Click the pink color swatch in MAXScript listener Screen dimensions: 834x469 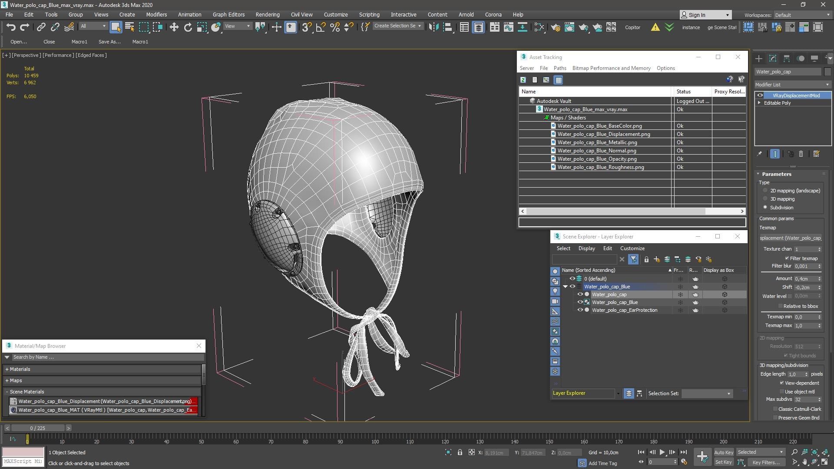coord(23,452)
